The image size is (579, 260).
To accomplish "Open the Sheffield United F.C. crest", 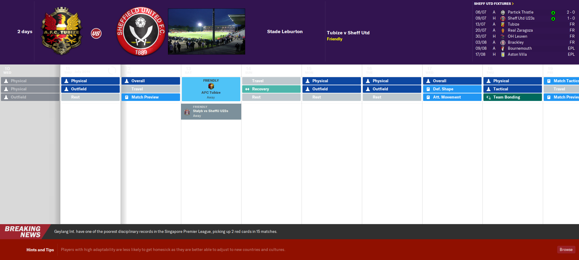I will point(141,32).
